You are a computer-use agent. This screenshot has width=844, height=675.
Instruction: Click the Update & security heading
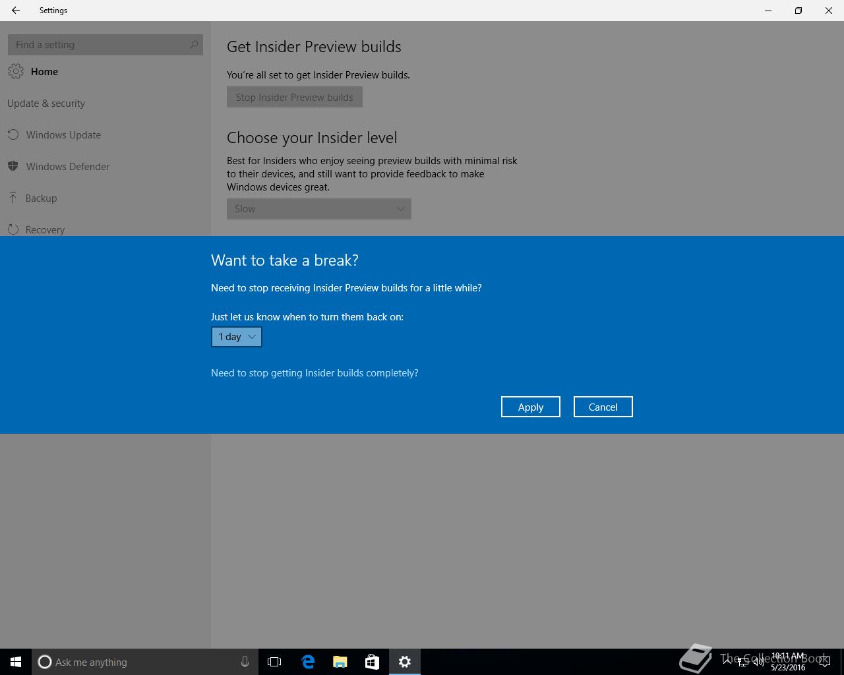[46, 103]
